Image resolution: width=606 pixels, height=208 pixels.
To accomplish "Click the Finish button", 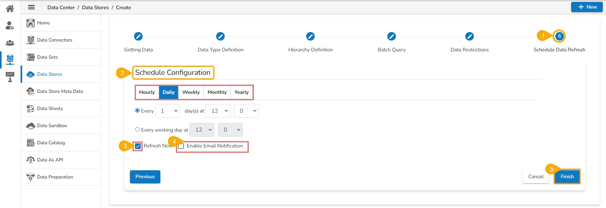I will tap(567, 177).
